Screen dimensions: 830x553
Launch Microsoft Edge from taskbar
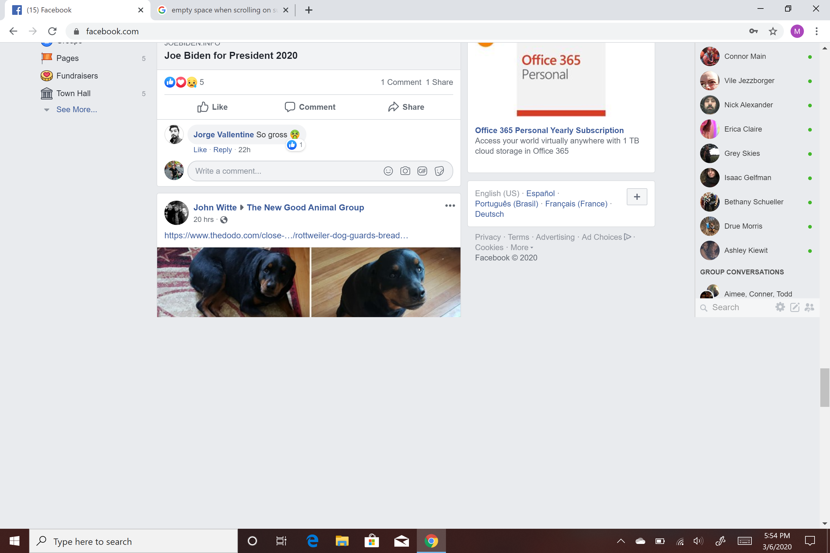pos(312,541)
